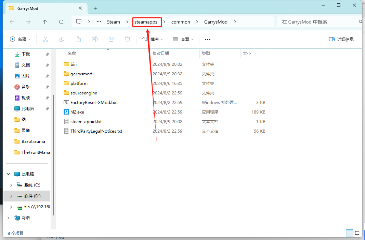Open a new tab with plus button
This screenshot has width=365, height=240.
coord(95,8)
